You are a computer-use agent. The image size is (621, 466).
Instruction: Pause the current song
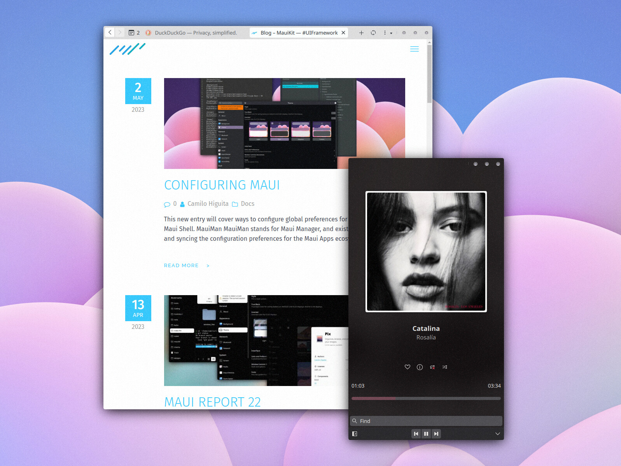pyautogui.click(x=426, y=434)
